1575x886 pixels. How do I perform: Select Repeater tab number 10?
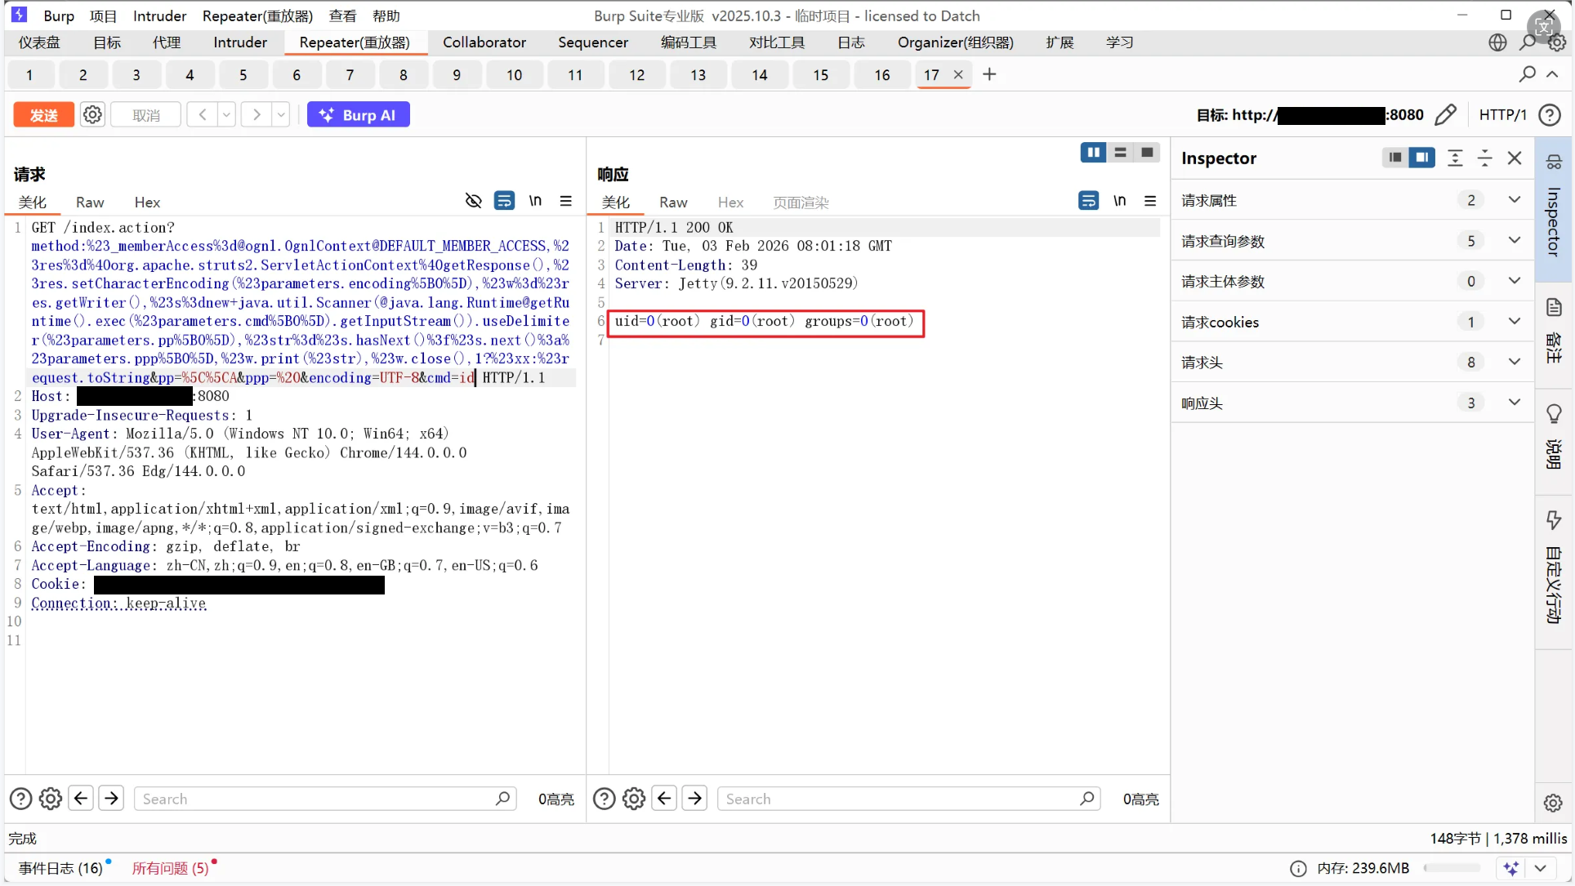(x=514, y=75)
